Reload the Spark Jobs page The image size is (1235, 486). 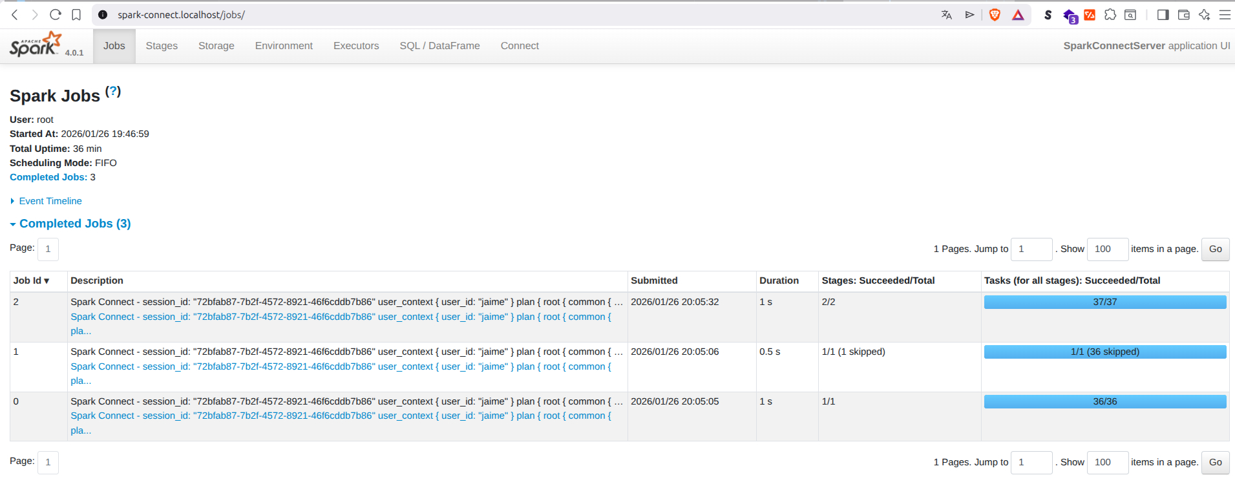click(56, 15)
